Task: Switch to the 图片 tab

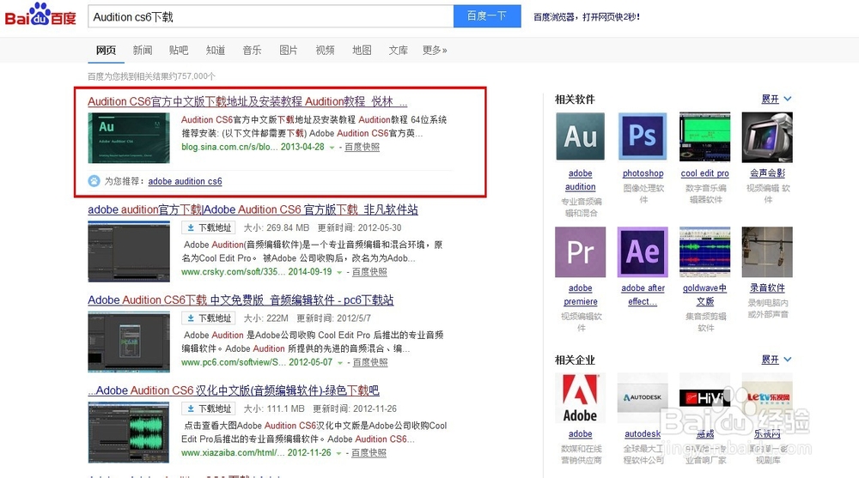Action: [x=289, y=51]
